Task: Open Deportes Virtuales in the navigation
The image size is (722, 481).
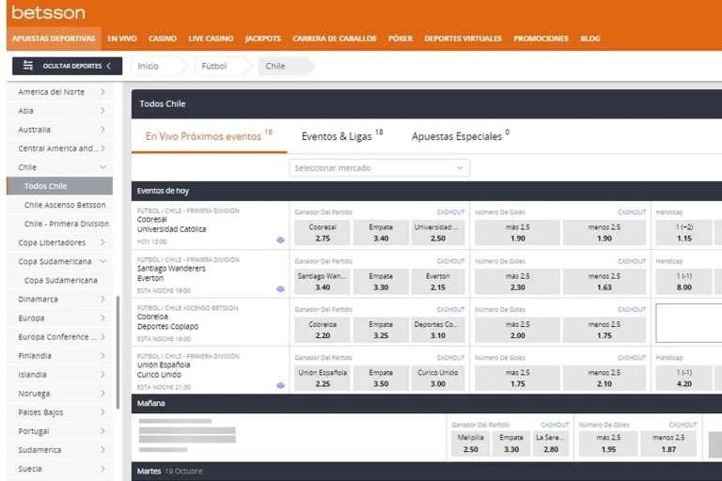Action: 463,39
